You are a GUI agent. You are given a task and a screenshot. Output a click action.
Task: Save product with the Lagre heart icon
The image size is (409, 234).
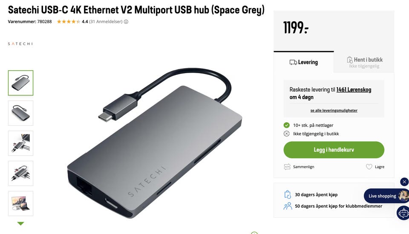[369, 167]
